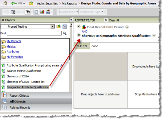The image size is (162, 119).
Task: Switch to Grid and Graph view icon
Action: pyautogui.click(x=48, y=12)
